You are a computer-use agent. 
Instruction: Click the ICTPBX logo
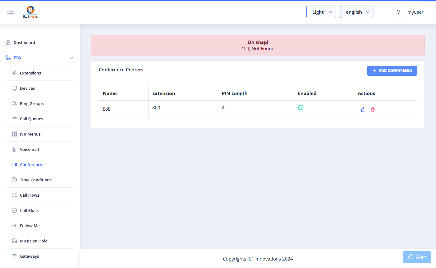coord(31,12)
